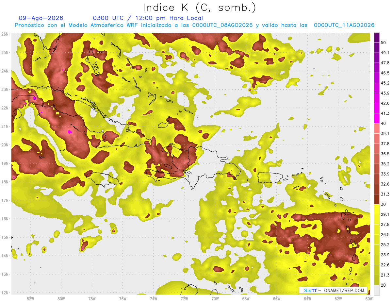Viewport: 392px width, 303px height.
Task: Click the 70W longitude label
Action: 215,299
